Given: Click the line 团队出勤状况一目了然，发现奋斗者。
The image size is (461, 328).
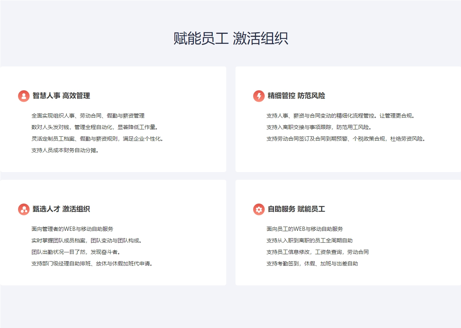Looking at the screenshot, I should [77, 252].
